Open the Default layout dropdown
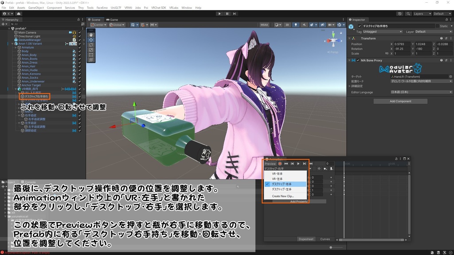The image size is (454, 255). [x=442, y=14]
